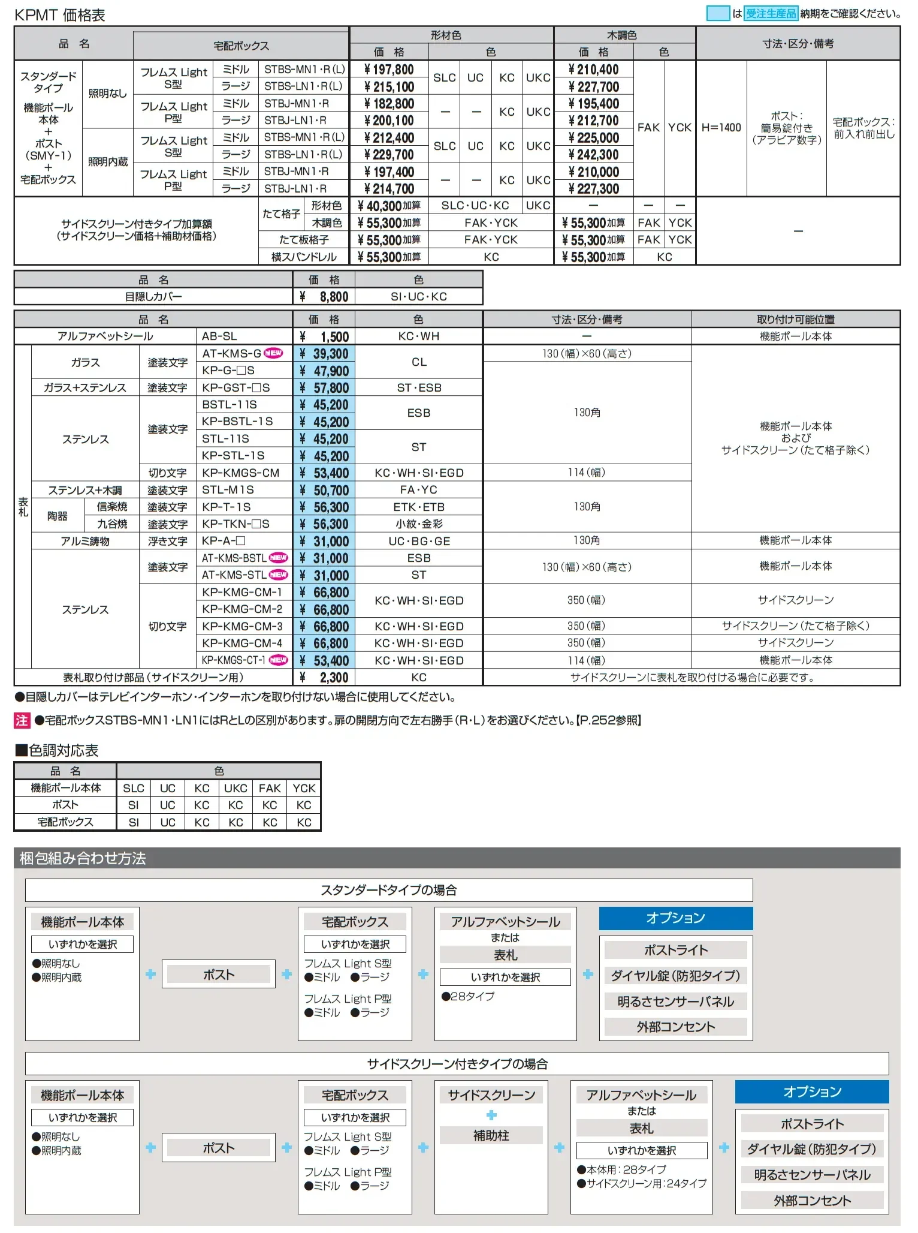Click the たて板格子 row label

304,240
